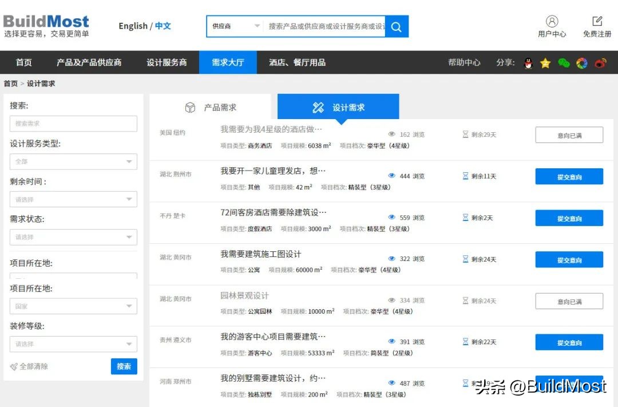The height and width of the screenshot is (407, 618).
Task: Share via the green WeChat icon
Action: tap(564, 63)
